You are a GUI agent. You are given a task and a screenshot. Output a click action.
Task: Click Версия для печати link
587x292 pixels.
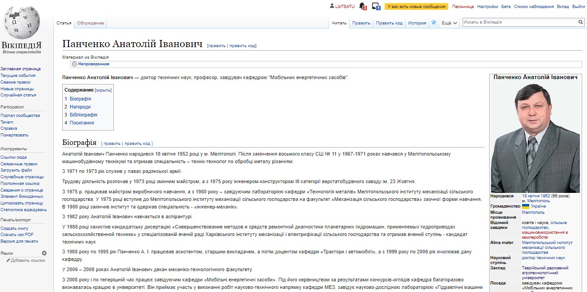tap(19, 241)
